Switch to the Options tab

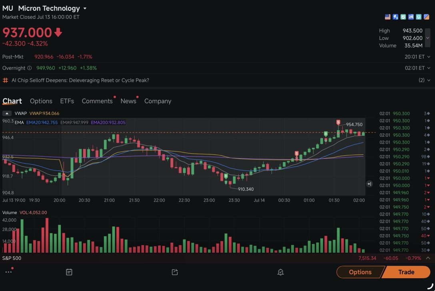[41, 101]
